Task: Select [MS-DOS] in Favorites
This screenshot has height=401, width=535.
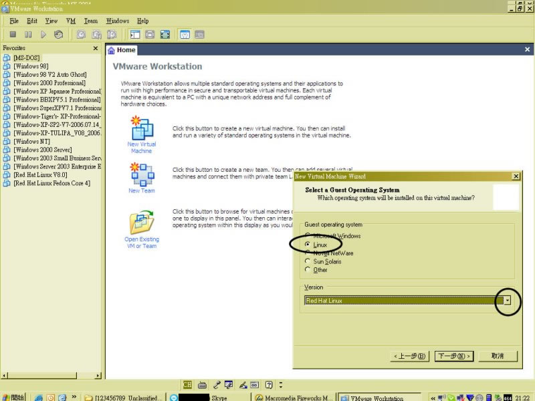Action: (26, 57)
